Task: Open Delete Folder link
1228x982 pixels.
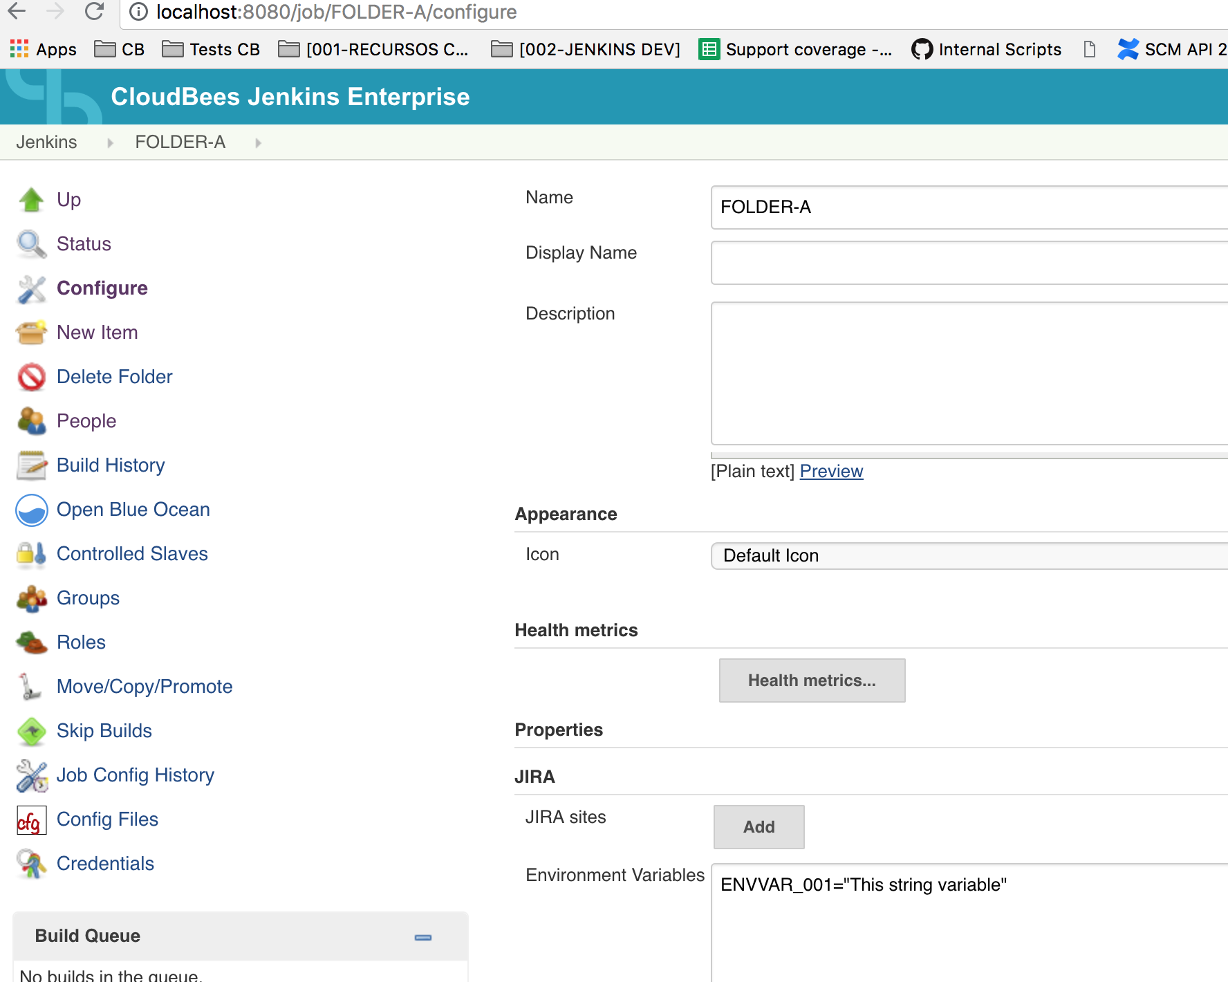Action: click(115, 377)
